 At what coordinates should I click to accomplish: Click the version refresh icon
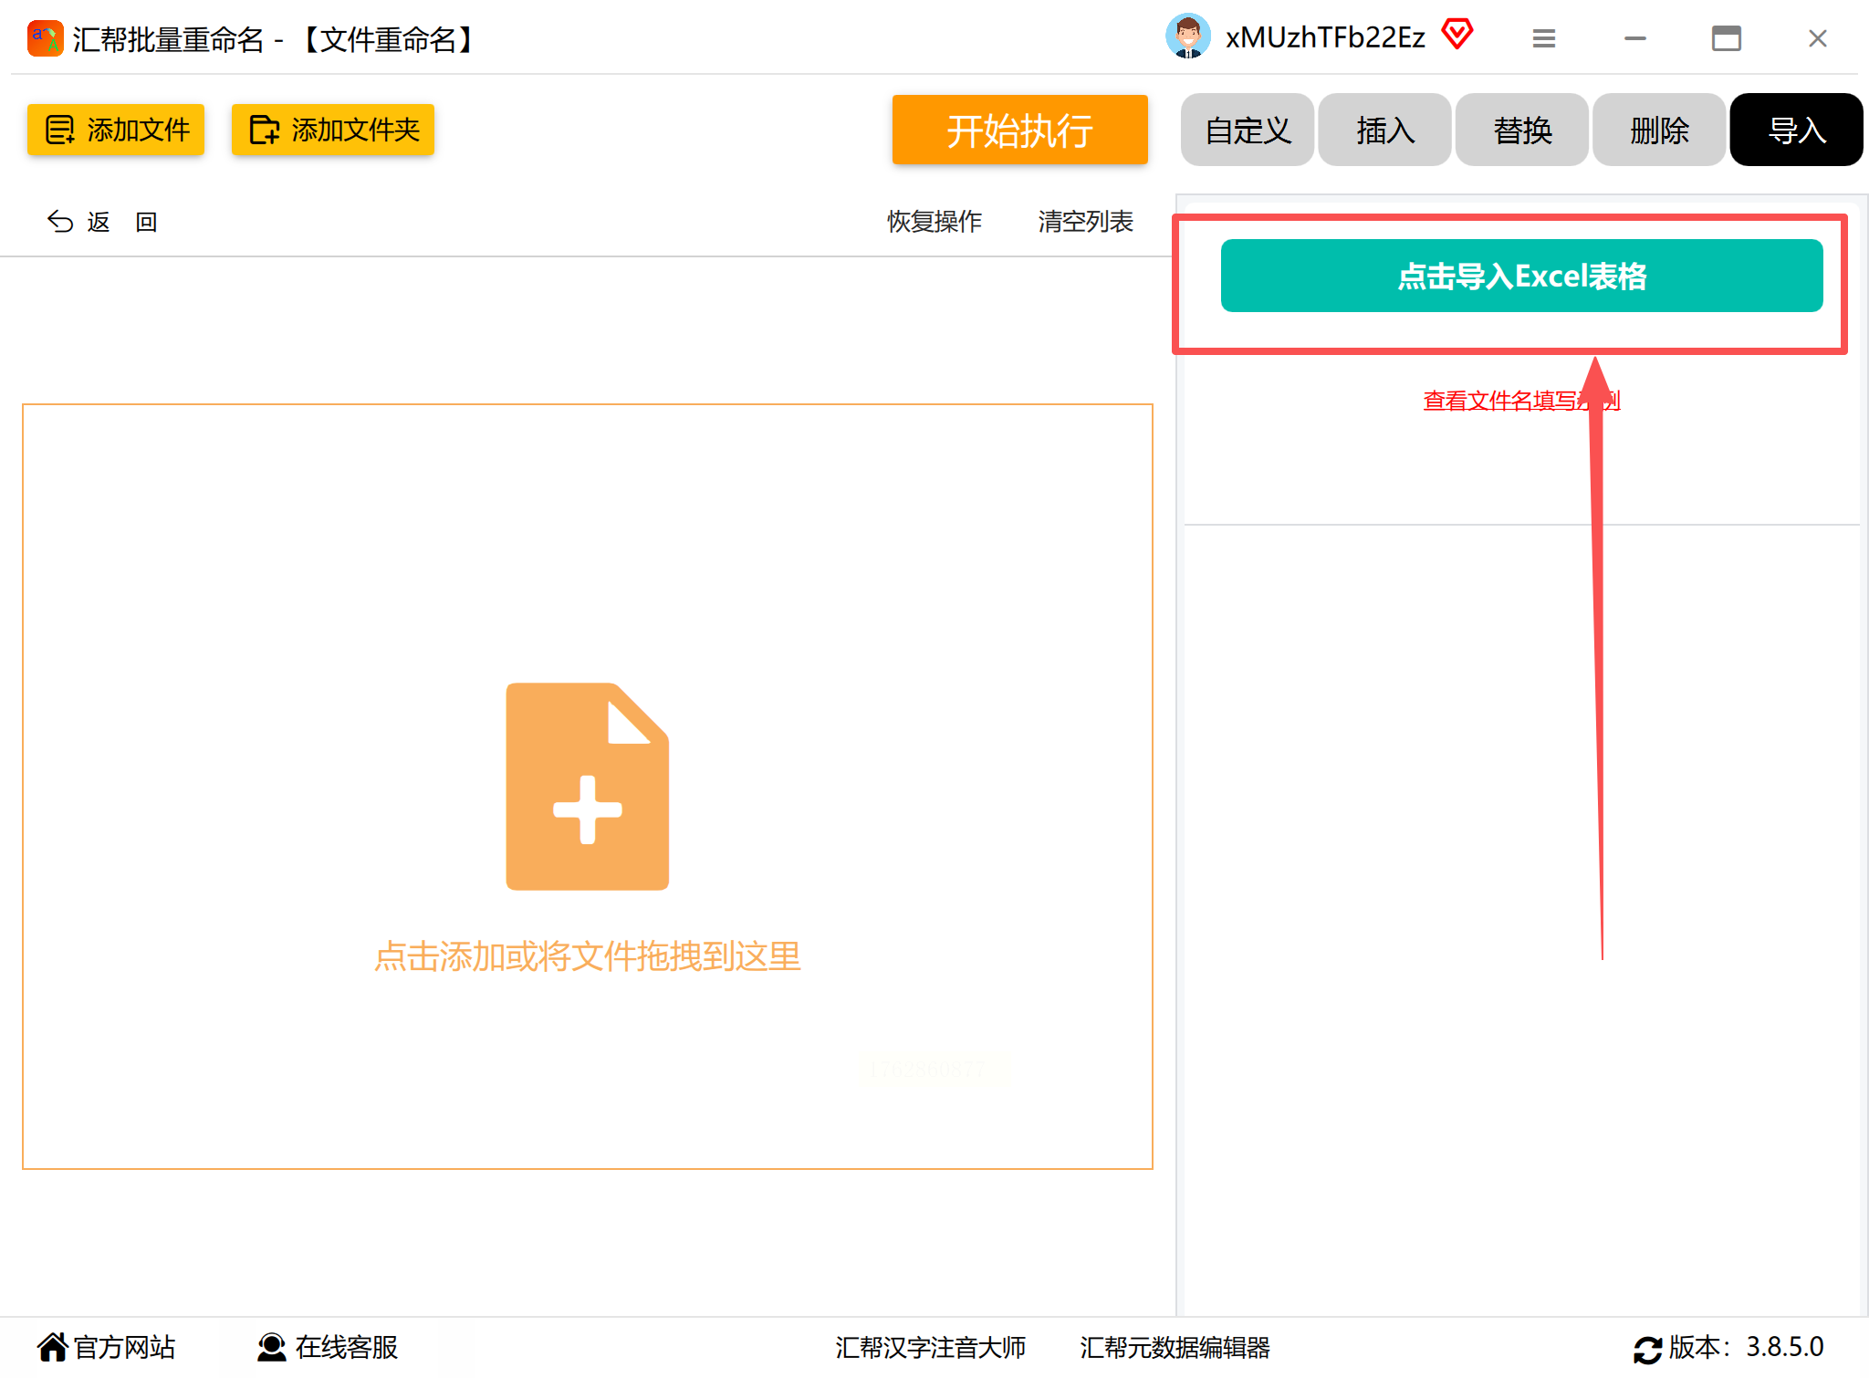[1647, 1349]
